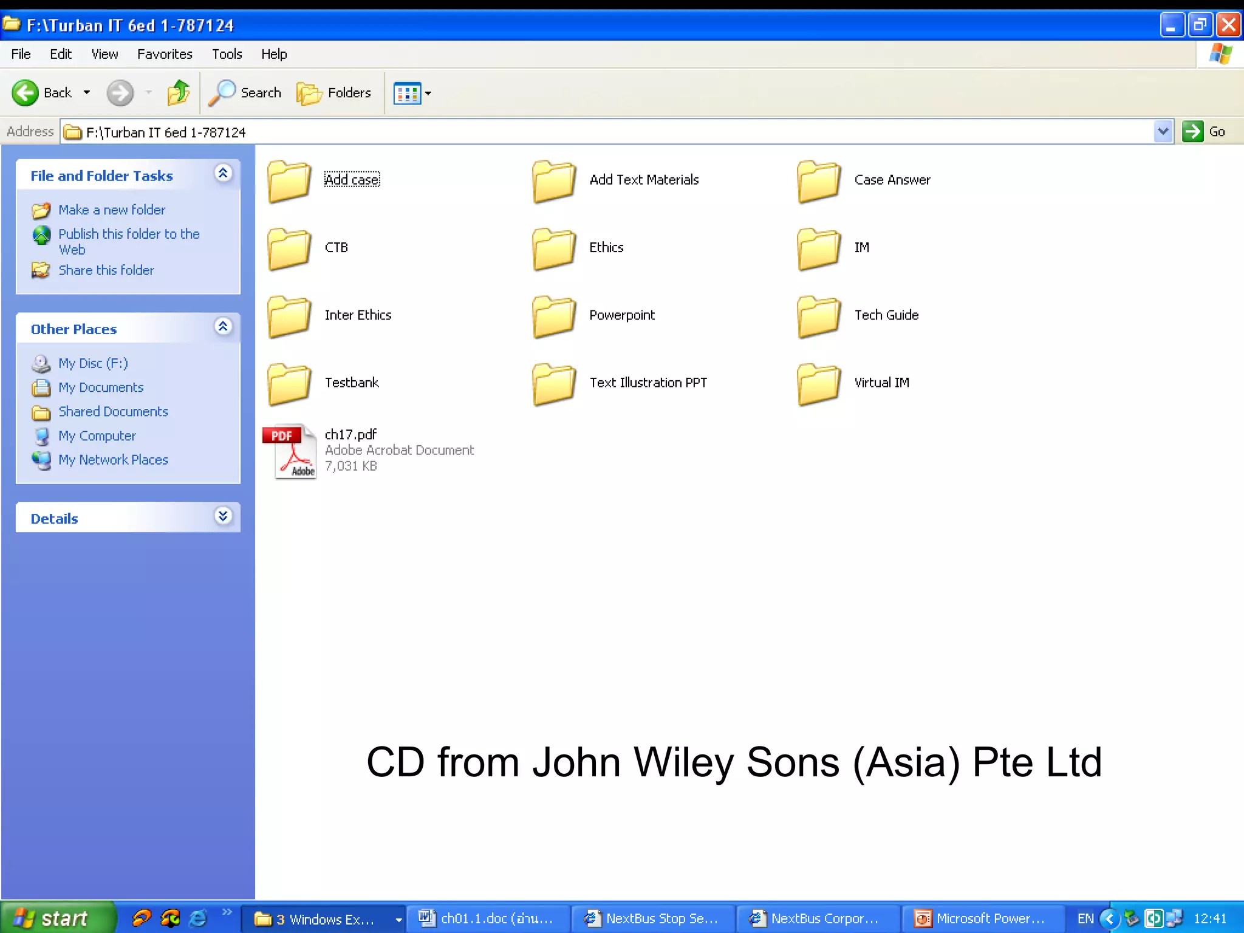Open My Documents link
Viewport: 1244px width, 933px height.
click(x=101, y=388)
